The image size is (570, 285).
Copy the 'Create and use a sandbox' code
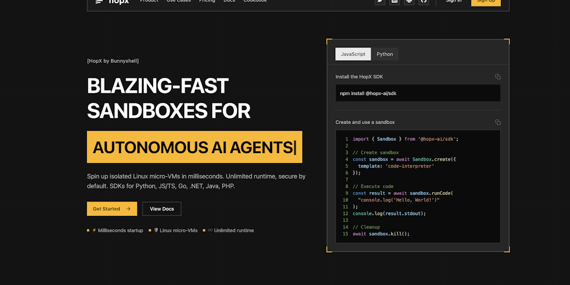[x=498, y=122]
